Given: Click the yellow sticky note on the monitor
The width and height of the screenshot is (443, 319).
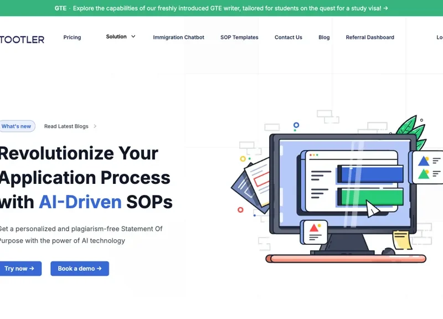Looking at the screenshot, I should click(401, 239).
